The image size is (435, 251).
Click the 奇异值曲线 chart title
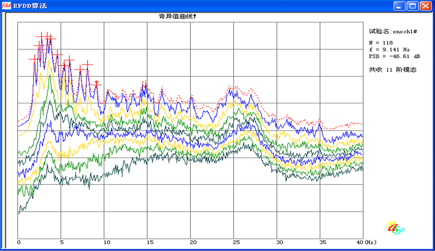178,16
